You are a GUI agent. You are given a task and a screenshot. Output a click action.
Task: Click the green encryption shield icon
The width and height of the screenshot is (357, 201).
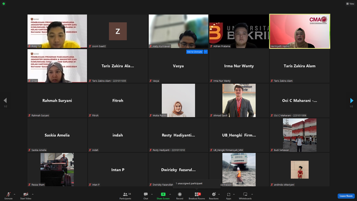point(4,4)
